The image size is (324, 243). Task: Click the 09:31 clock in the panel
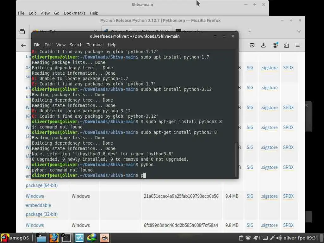click(x=312, y=238)
